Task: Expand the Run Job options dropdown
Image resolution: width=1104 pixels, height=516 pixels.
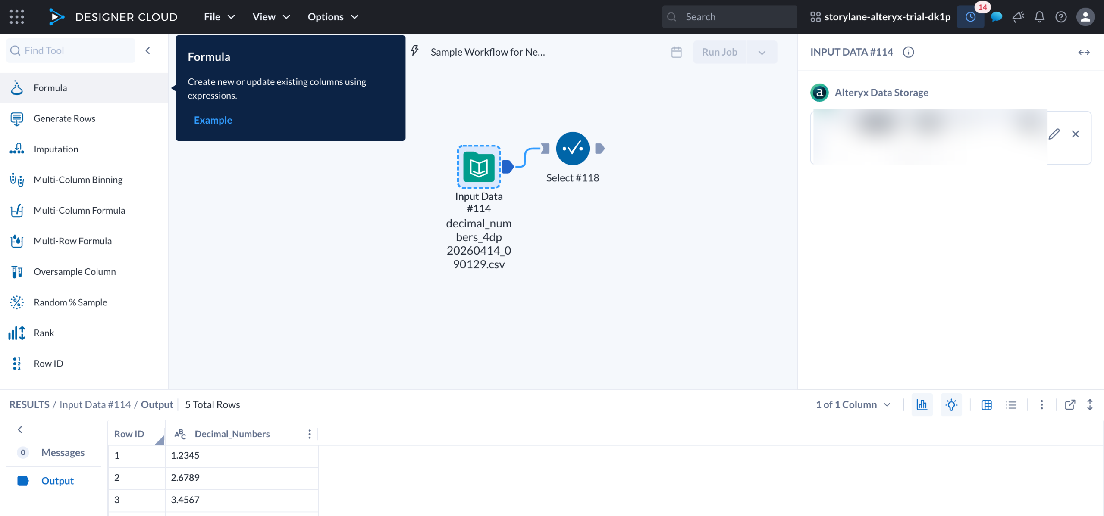Action: coord(762,52)
